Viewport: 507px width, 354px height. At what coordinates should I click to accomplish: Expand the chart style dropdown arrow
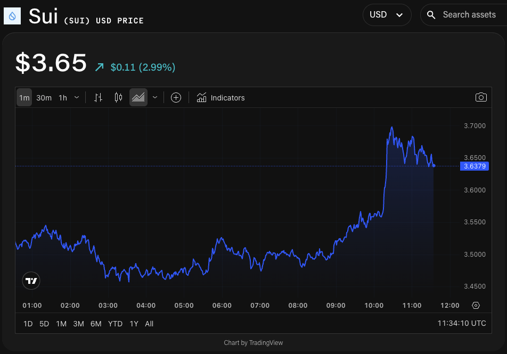tap(154, 97)
